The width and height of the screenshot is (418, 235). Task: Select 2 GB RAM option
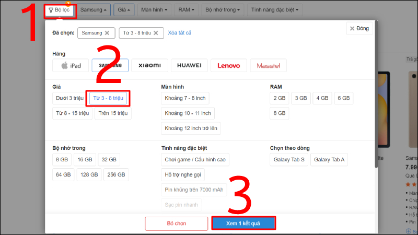point(280,98)
